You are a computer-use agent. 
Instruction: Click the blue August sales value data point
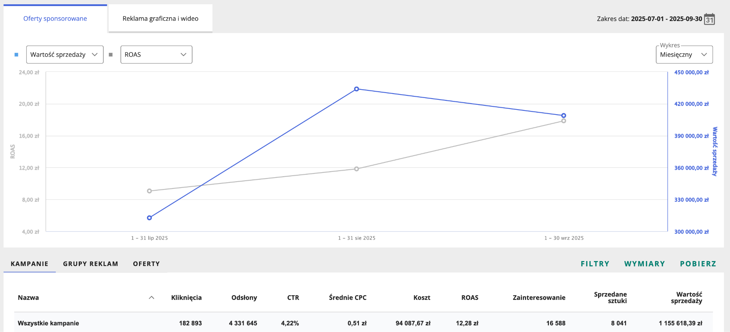(356, 89)
